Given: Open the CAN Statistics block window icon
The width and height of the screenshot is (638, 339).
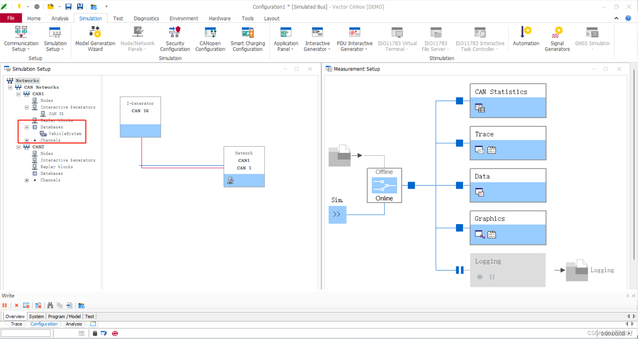Looking at the screenshot, I should [x=480, y=108].
